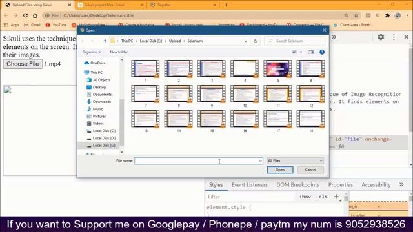Click the refresh icon in the Open dialog address bar

tap(256, 41)
